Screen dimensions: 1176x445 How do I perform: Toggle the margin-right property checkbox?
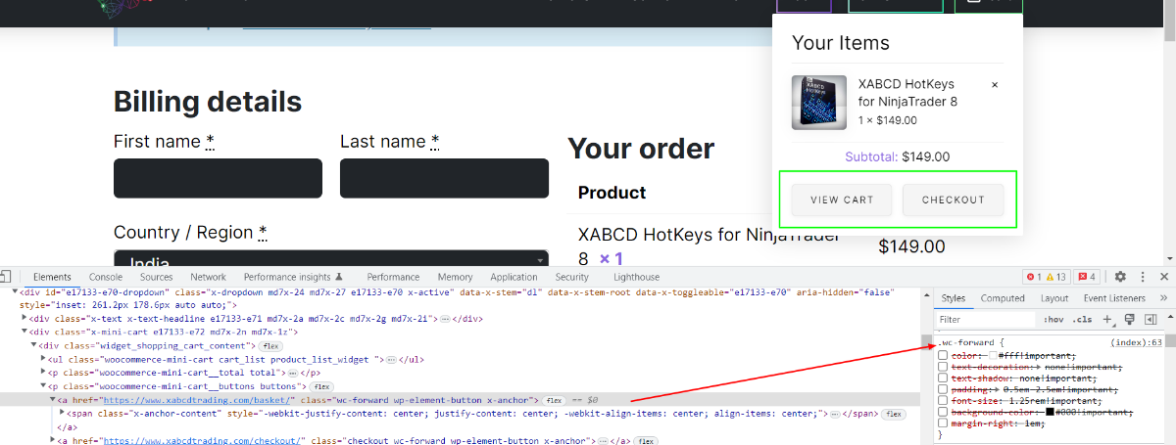[x=943, y=423]
